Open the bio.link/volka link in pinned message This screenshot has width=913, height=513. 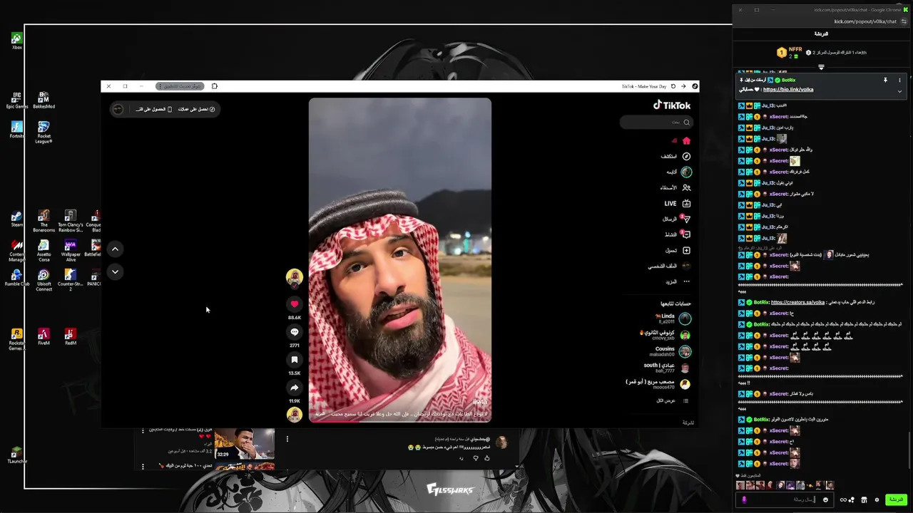tap(788, 90)
